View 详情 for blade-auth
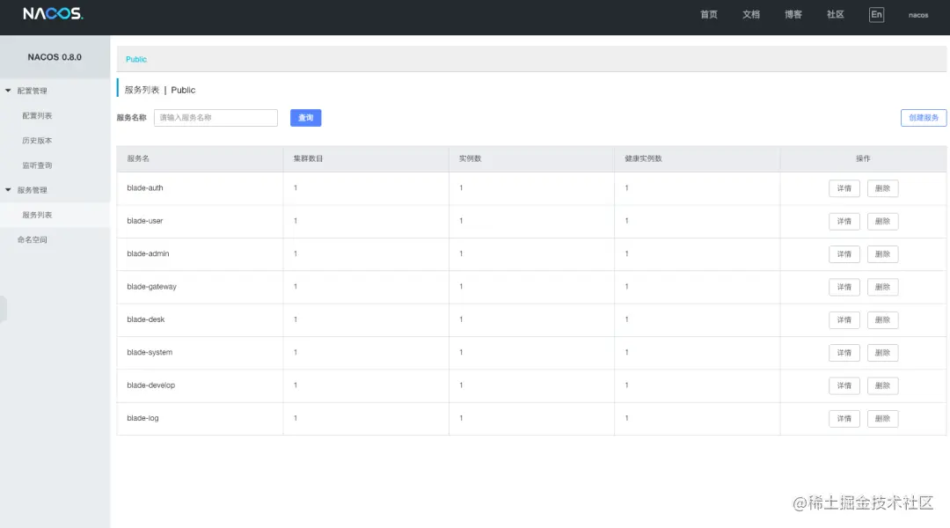This screenshot has width=950, height=528. point(844,188)
